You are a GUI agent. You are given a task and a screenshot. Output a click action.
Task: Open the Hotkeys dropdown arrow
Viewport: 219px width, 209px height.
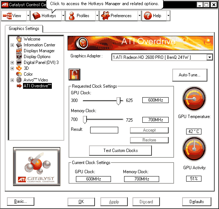(x=63, y=16)
